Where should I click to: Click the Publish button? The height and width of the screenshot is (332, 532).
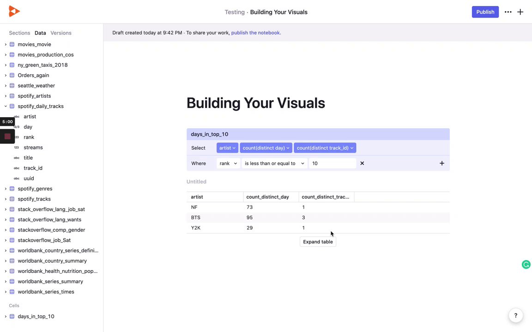click(x=485, y=12)
